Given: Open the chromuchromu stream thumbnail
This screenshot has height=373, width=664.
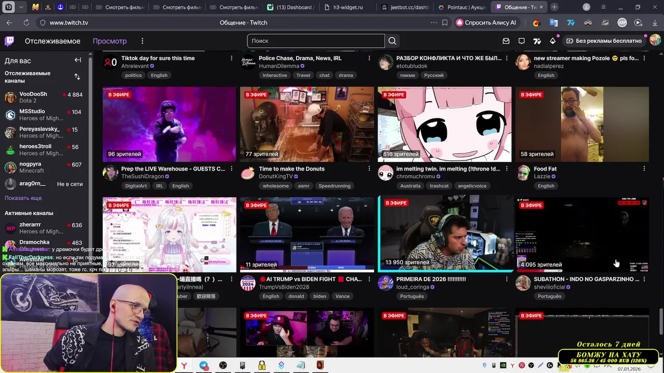Looking at the screenshot, I should [444, 124].
